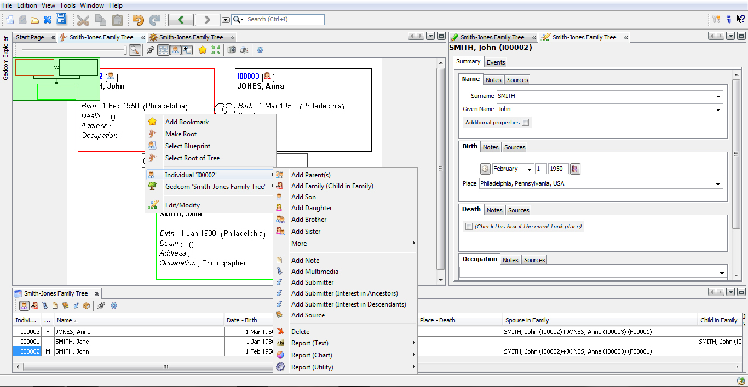Open the Sources tab beside Death
Viewport: 748px width, 387px height.
(519, 210)
